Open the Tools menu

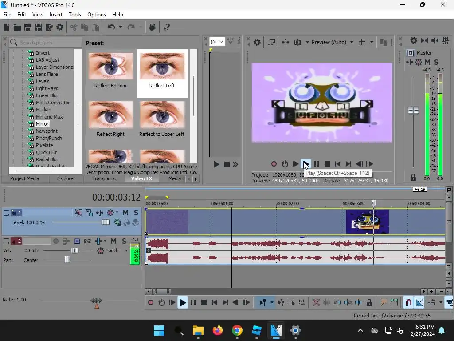(x=74, y=15)
